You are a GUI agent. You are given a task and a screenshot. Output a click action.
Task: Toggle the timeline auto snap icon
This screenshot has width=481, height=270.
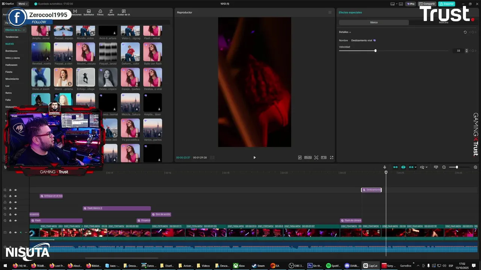[x=403, y=167]
